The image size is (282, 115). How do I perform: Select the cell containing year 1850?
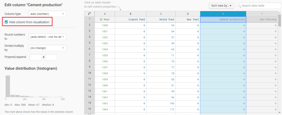tap(105, 25)
